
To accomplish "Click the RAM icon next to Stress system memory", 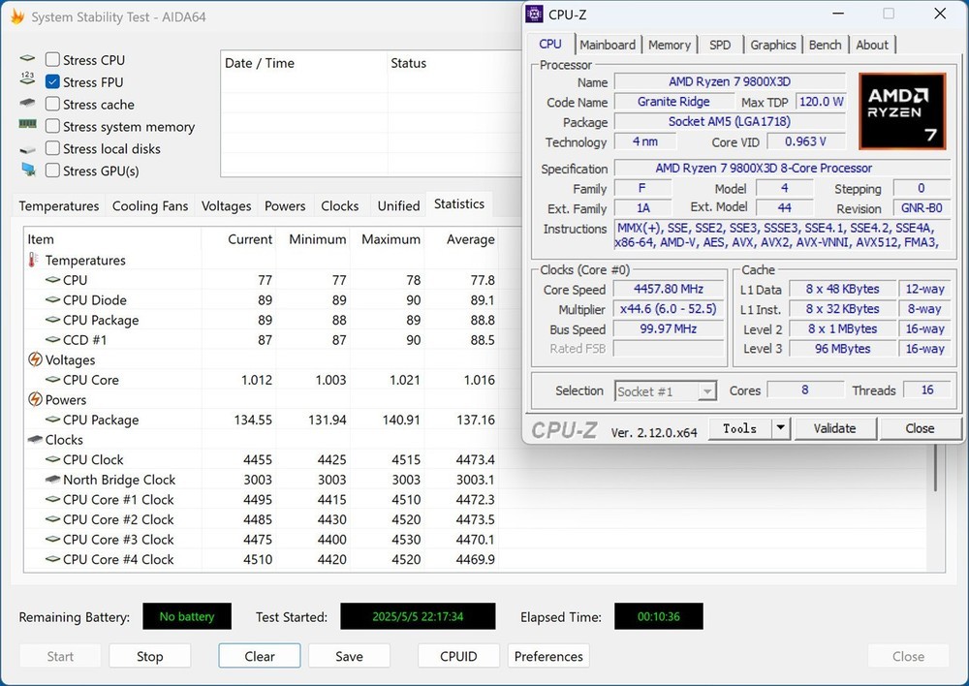I will tap(28, 126).
